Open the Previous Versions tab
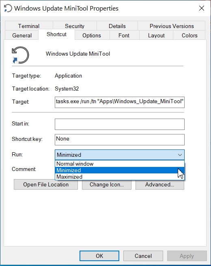This screenshot has height=266, width=211. [172, 26]
